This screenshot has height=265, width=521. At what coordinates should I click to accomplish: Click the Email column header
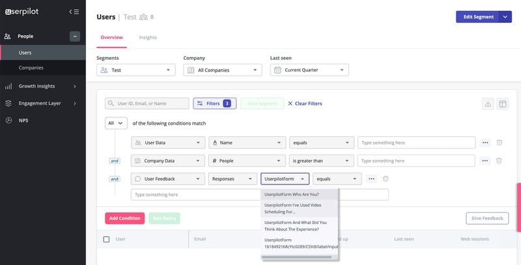[x=200, y=239]
